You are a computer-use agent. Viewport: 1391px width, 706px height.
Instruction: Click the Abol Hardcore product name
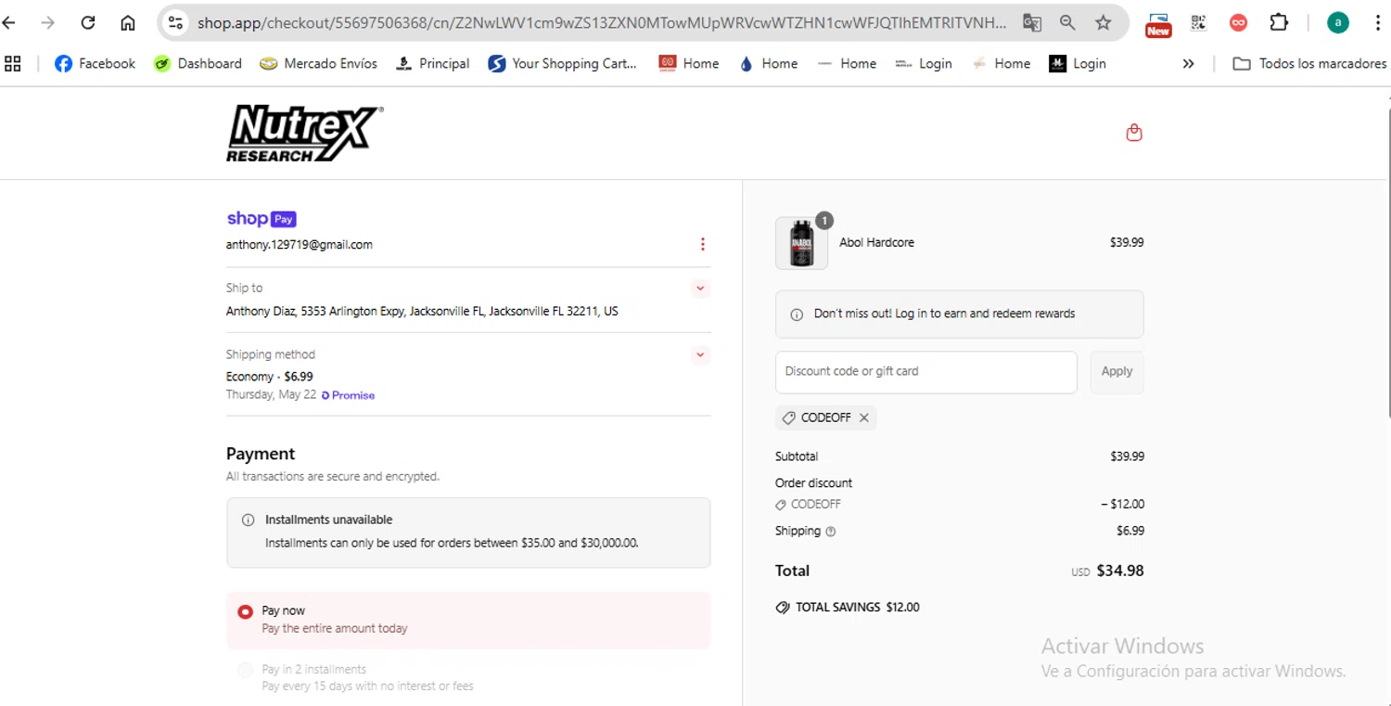pyautogui.click(x=876, y=242)
